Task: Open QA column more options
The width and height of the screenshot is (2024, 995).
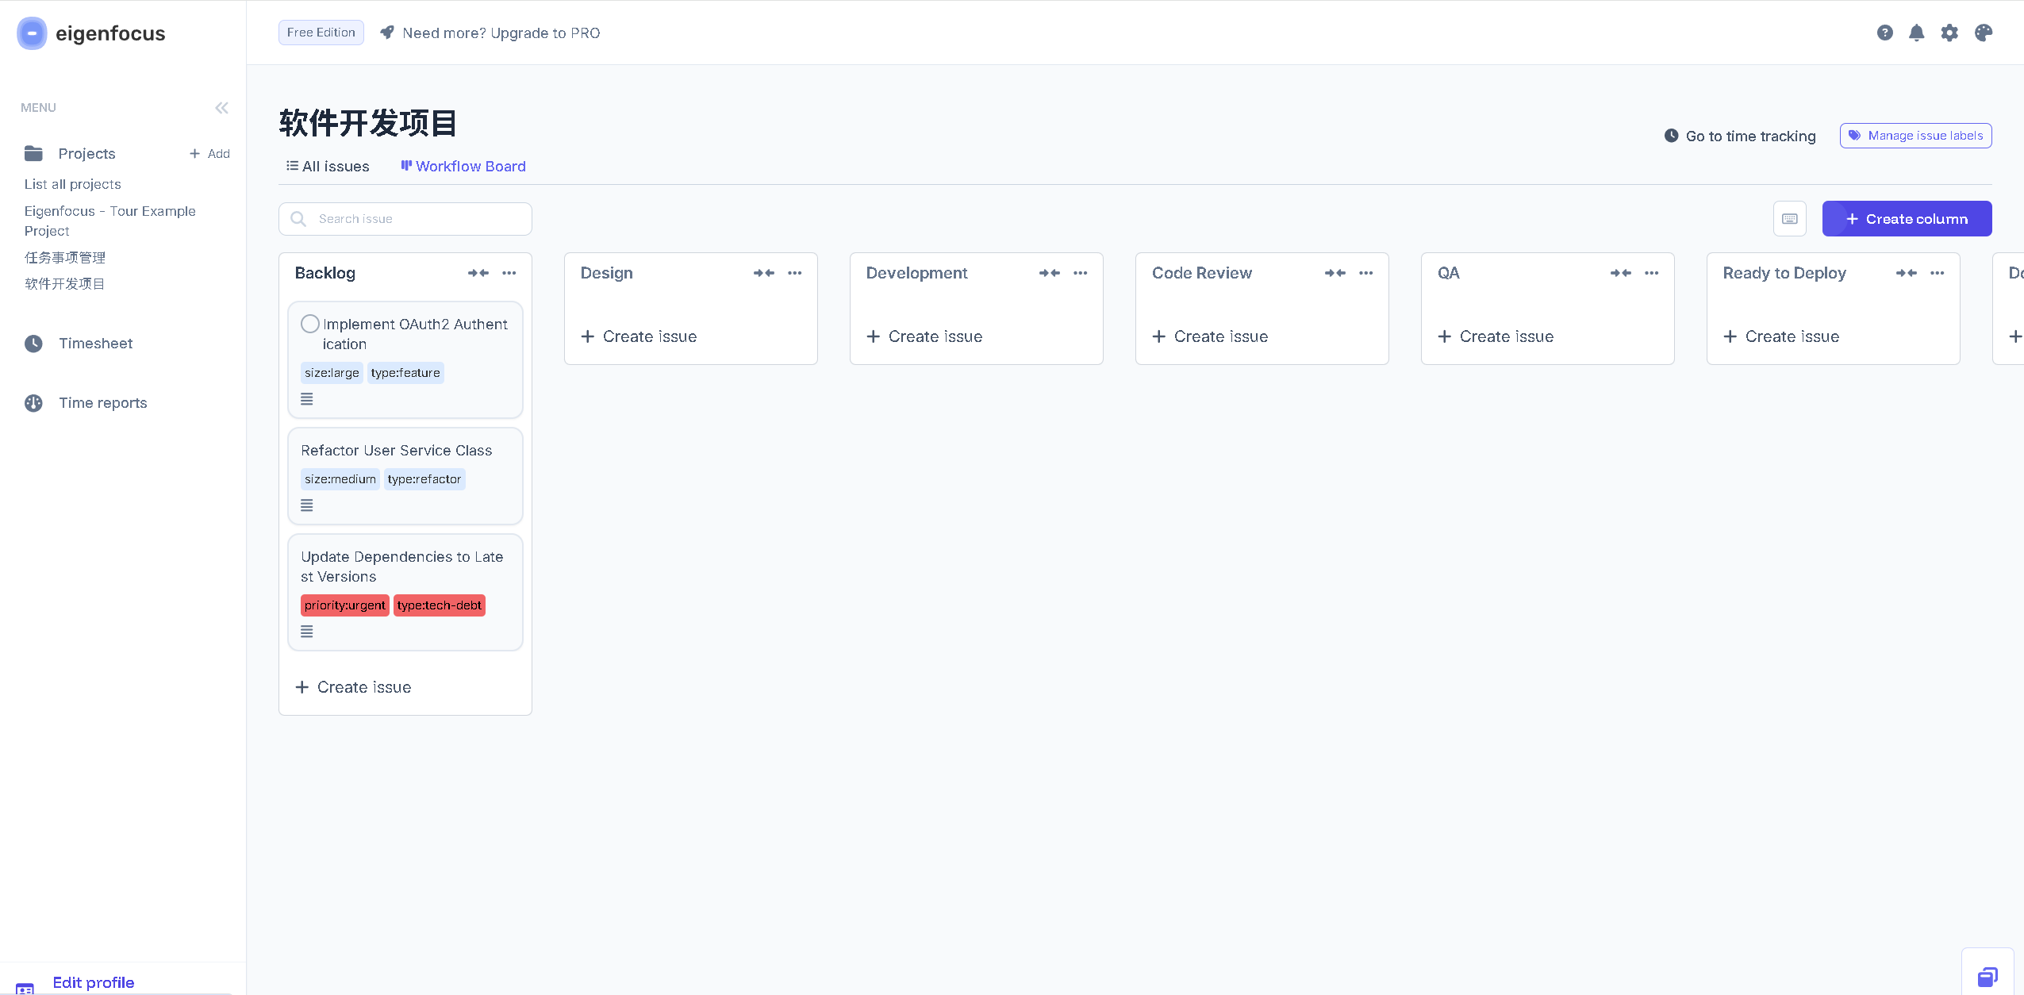Action: pyautogui.click(x=1651, y=273)
